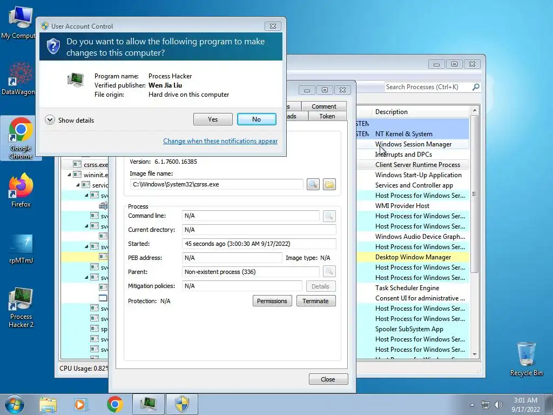Screen dimensions: 553x415
Task: Open the Process Hacker 2 desktop shortcut
Action: point(21,307)
